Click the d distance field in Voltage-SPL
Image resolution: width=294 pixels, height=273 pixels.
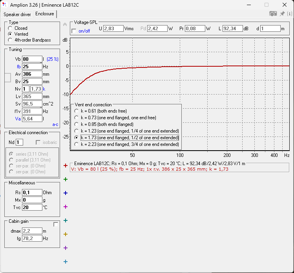[x=270, y=29]
